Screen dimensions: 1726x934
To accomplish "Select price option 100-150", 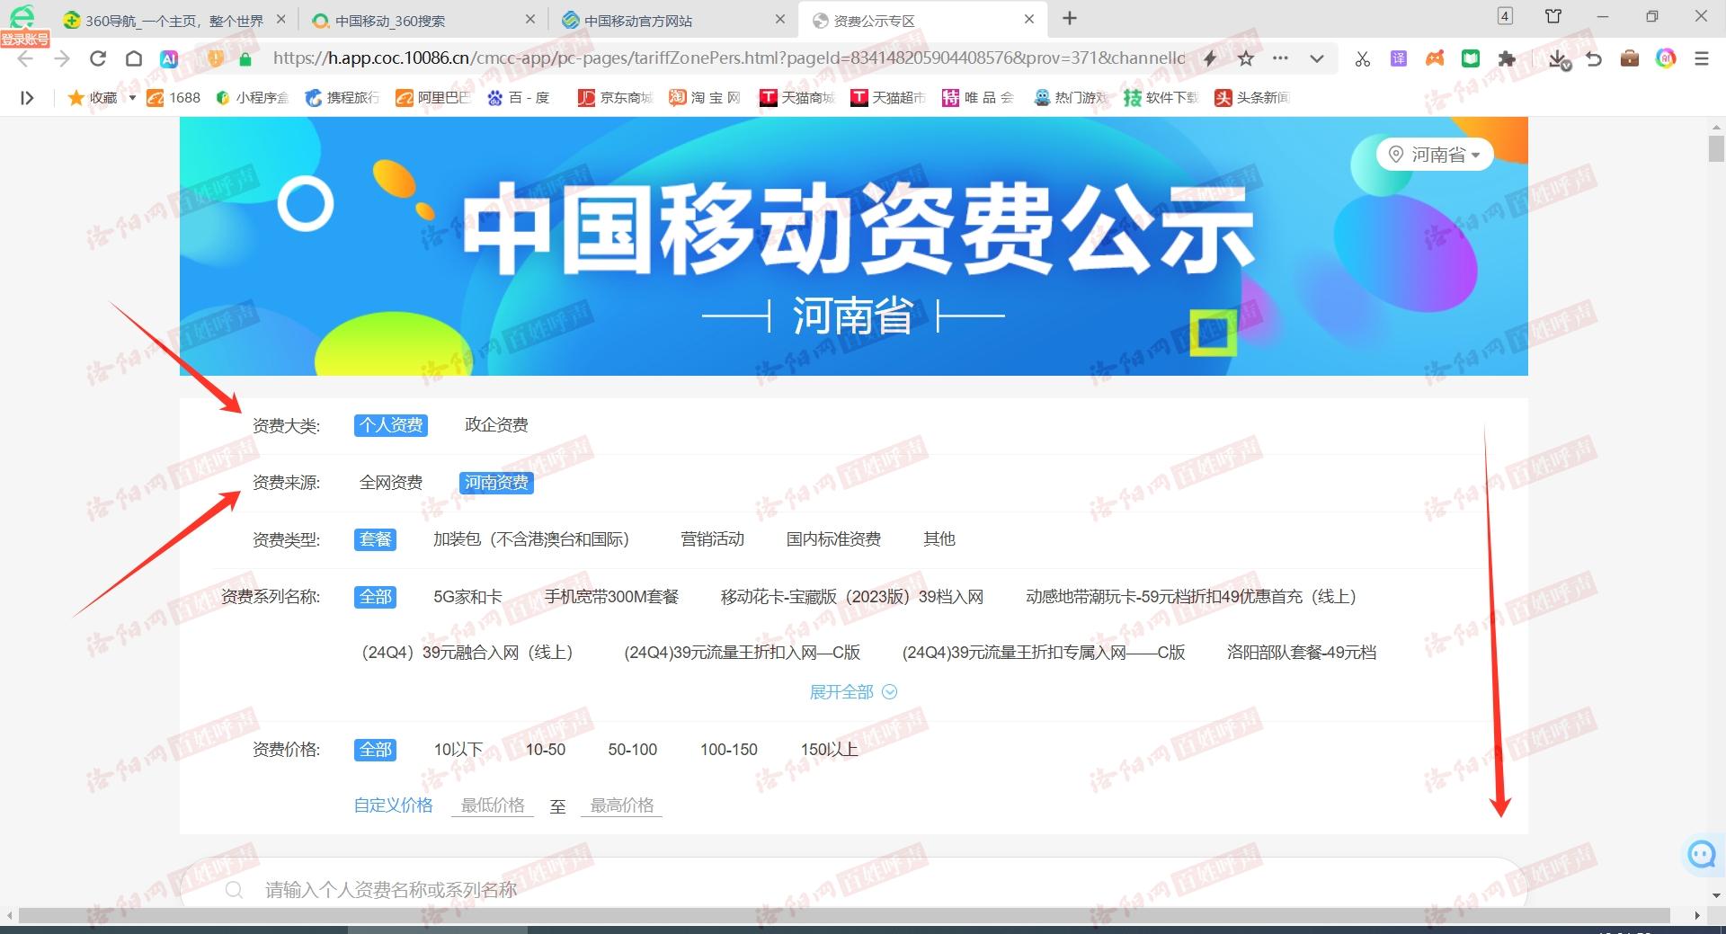I will point(729,750).
